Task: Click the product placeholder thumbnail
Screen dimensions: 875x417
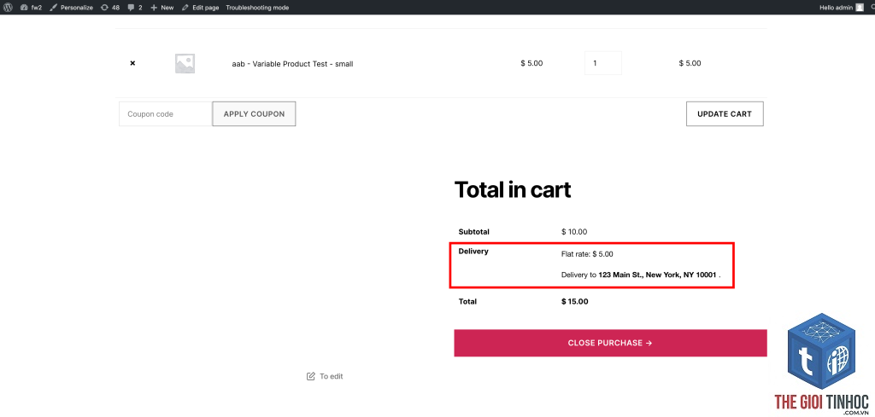Action: pos(185,63)
